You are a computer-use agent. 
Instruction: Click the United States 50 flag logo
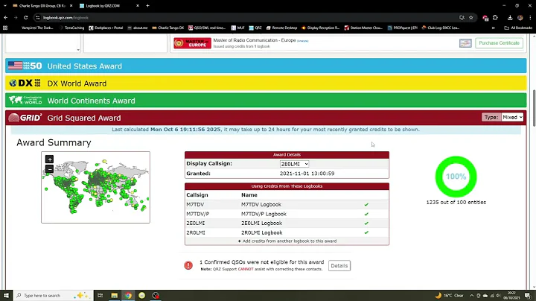click(25, 66)
